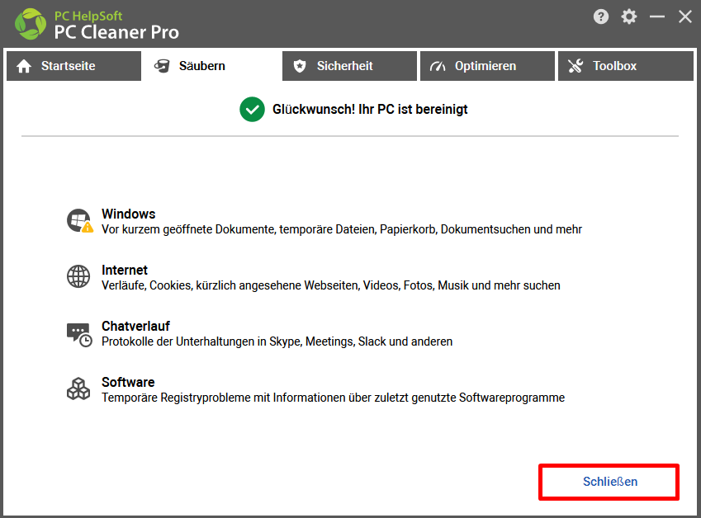
Task: Click the 'Vor kurzem geöffnete Dokumente' description
Action: click(x=342, y=229)
